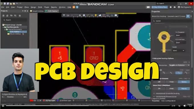Click the Projects panel settings gear icon
The image size is (194, 109).
20,16
